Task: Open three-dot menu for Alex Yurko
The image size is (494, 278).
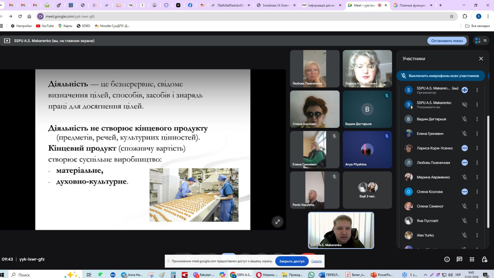Action: [x=477, y=235]
